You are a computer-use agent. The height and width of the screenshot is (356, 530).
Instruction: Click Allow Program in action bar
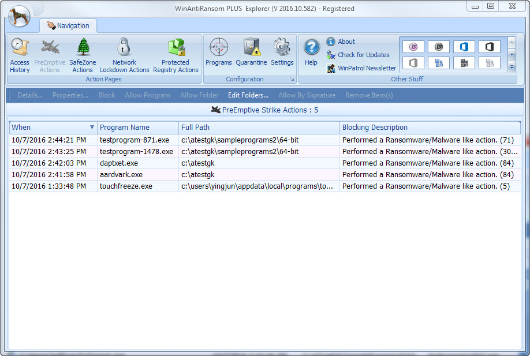pos(147,95)
